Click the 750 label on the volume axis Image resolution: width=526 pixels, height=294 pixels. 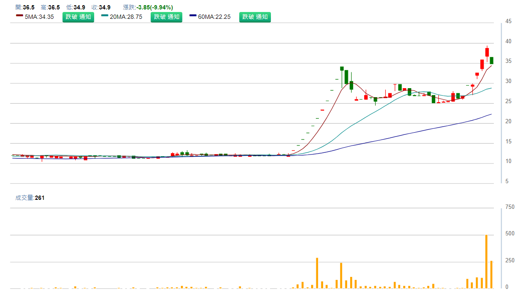510,207
